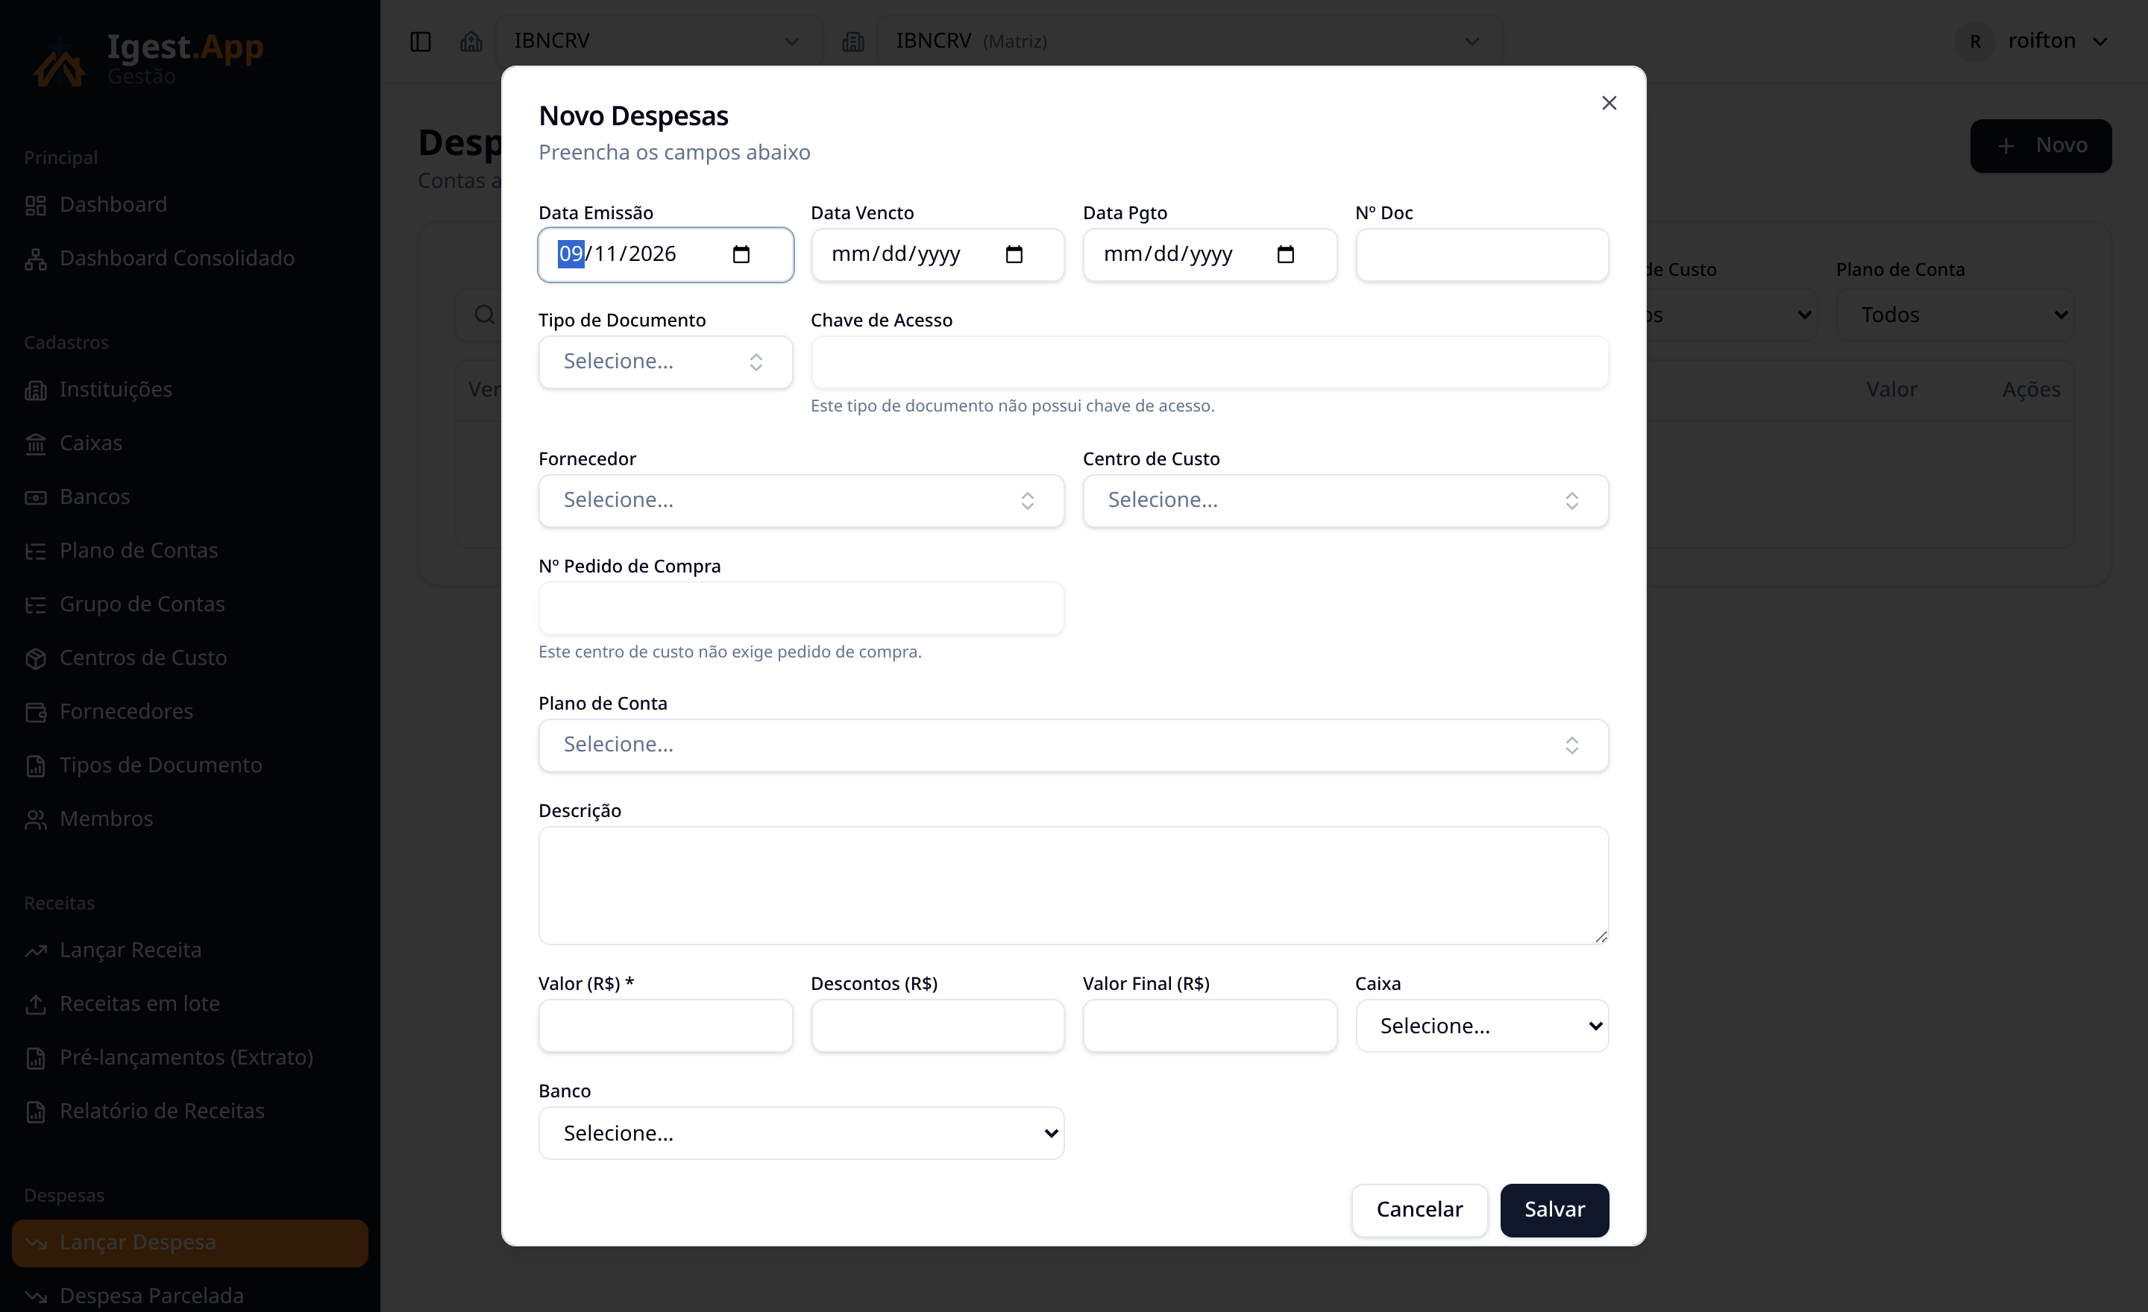The width and height of the screenshot is (2148, 1312).
Task: Open the Fornecedor select dropdown
Action: pyautogui.click(x=801, y=500)
